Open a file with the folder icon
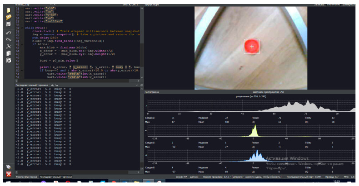 point(9,17)
